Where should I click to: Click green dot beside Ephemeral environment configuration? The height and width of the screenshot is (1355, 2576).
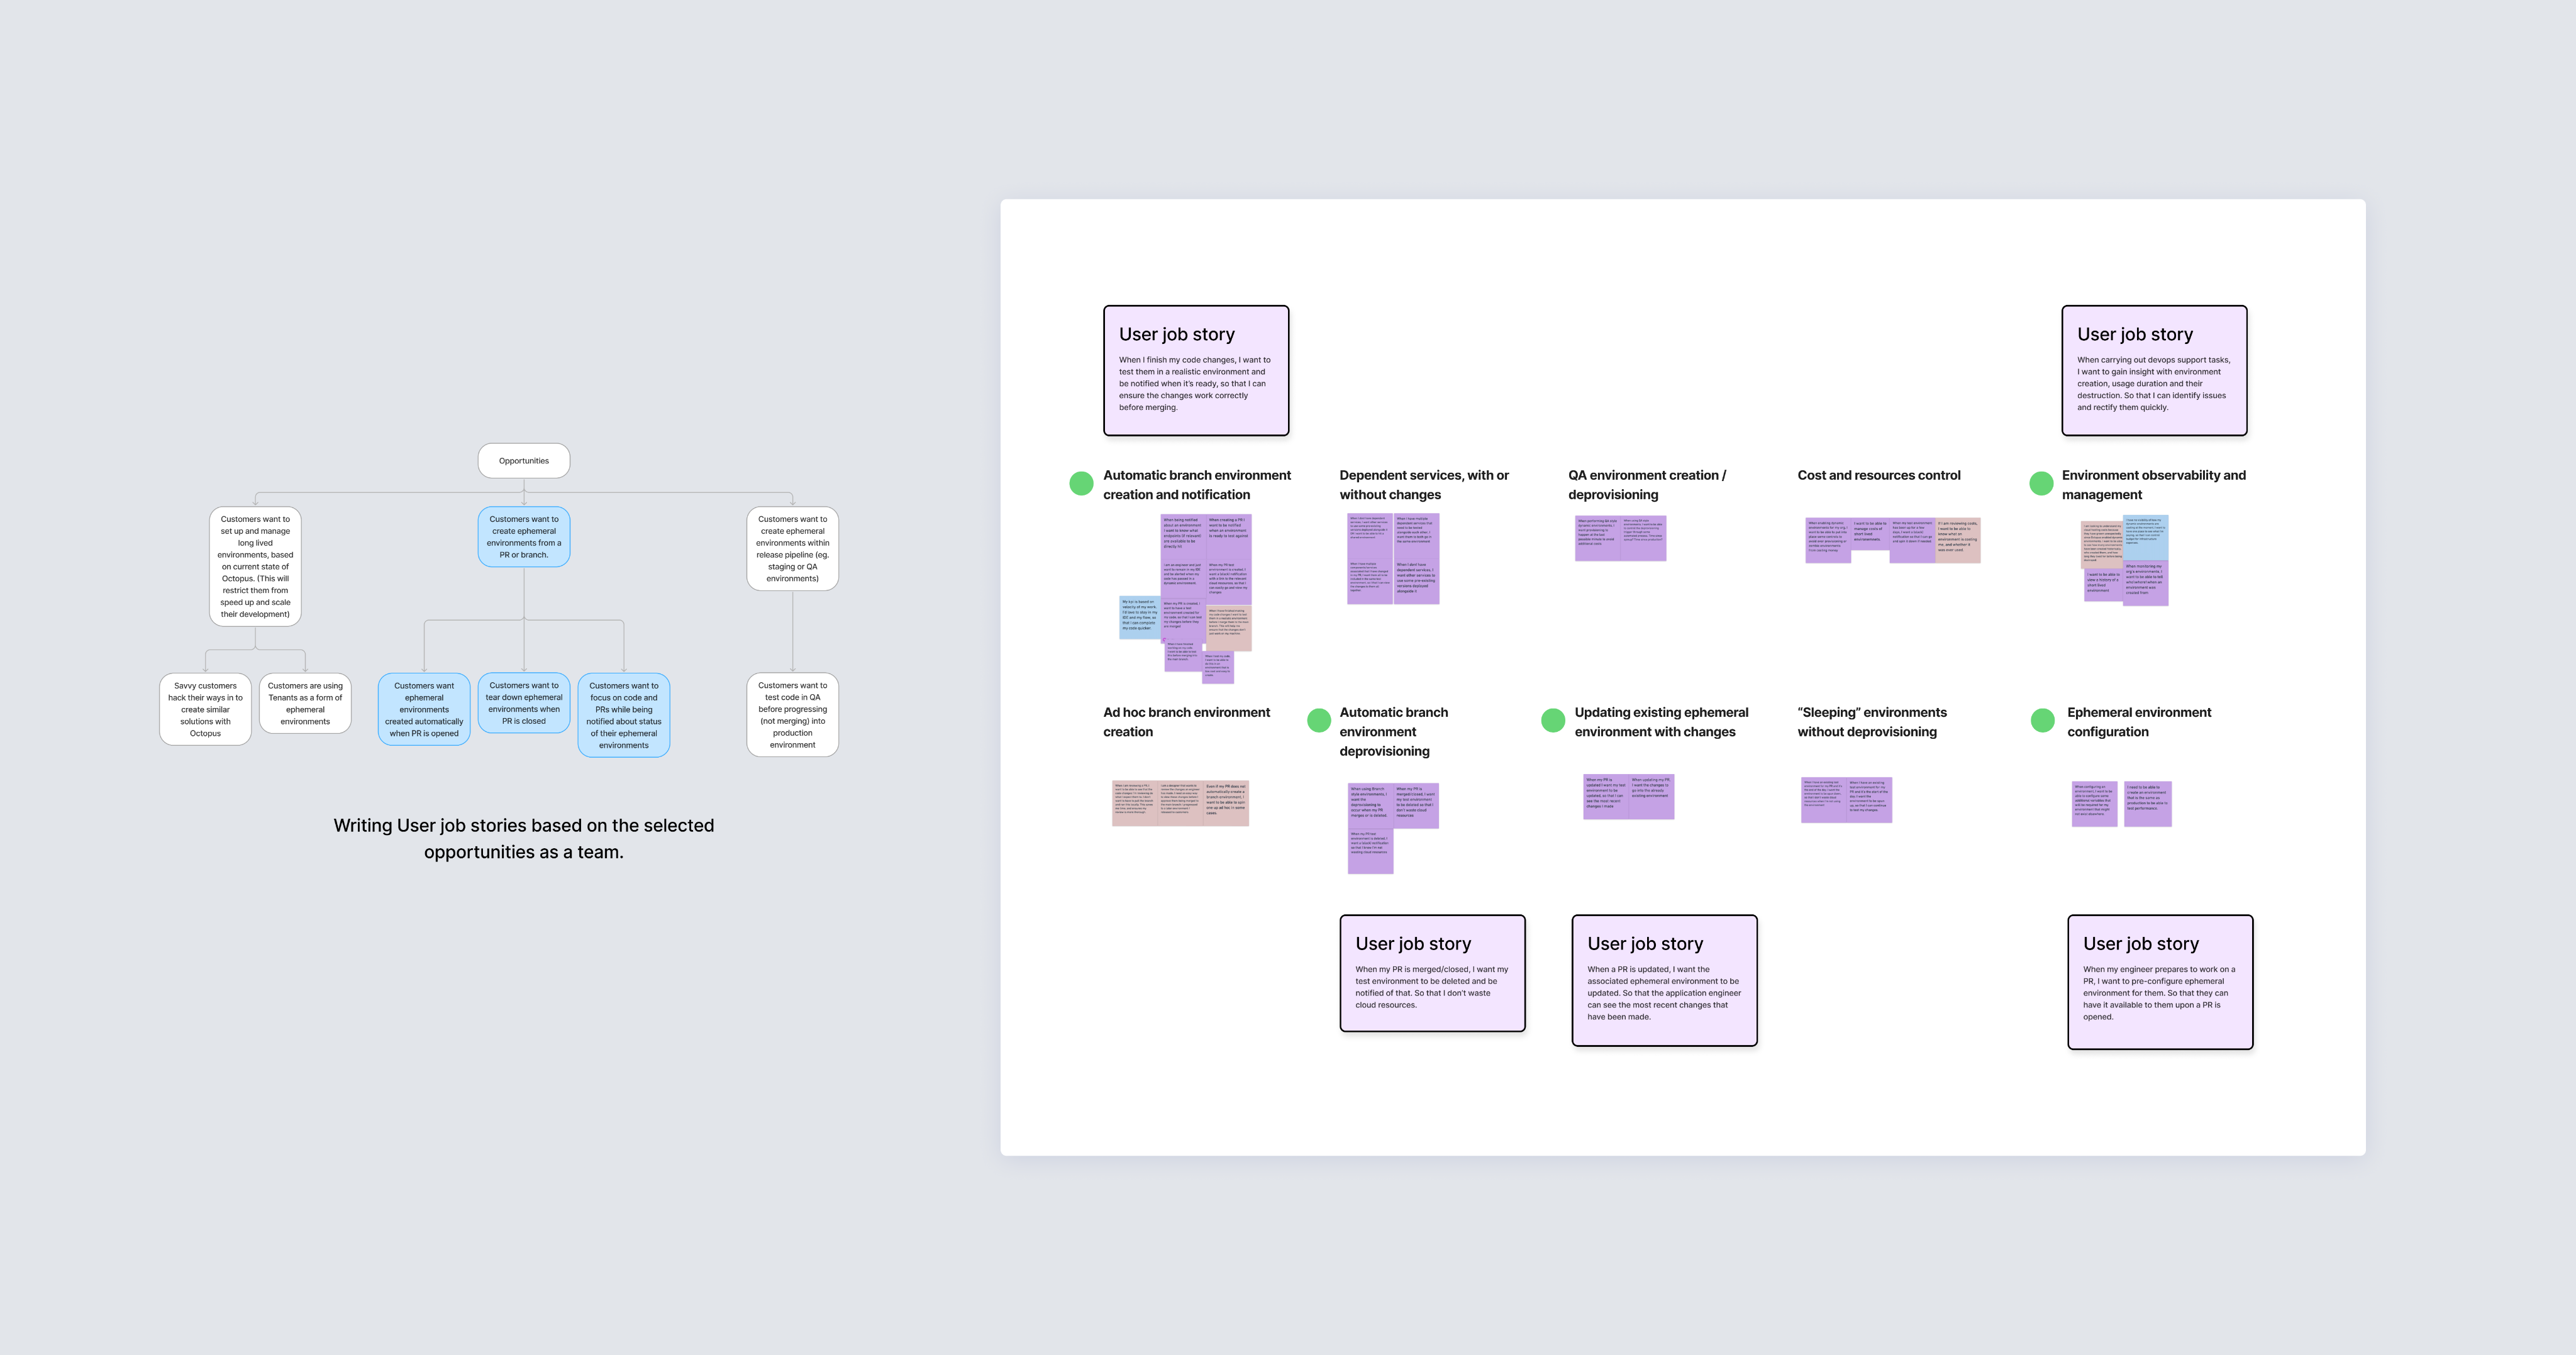[2043, 720]
